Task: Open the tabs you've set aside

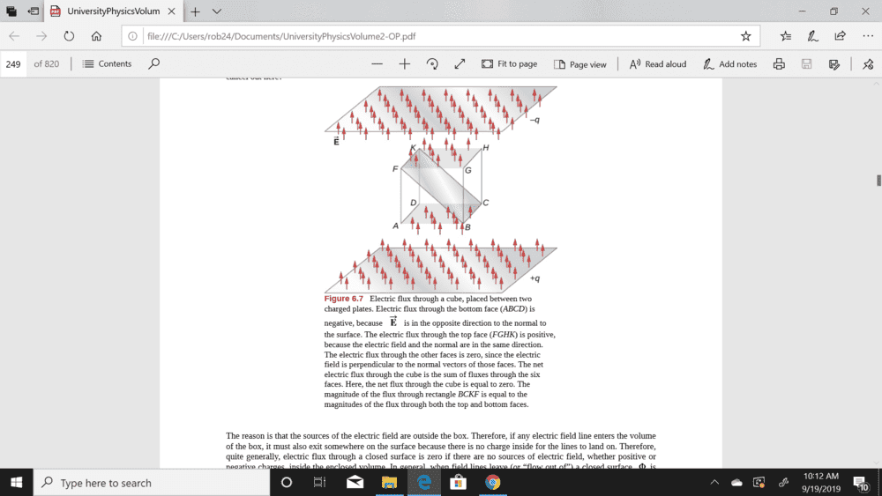Action: [11, 11]
